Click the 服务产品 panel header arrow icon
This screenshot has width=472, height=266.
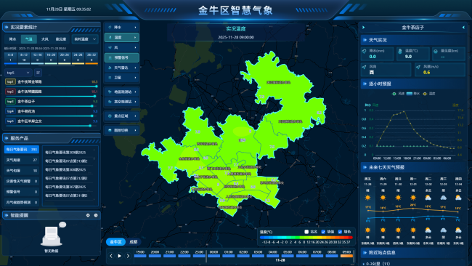click(x=6, y=138)
